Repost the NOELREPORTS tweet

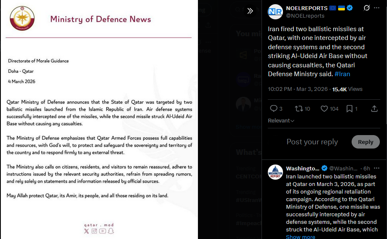coord(299,109)
